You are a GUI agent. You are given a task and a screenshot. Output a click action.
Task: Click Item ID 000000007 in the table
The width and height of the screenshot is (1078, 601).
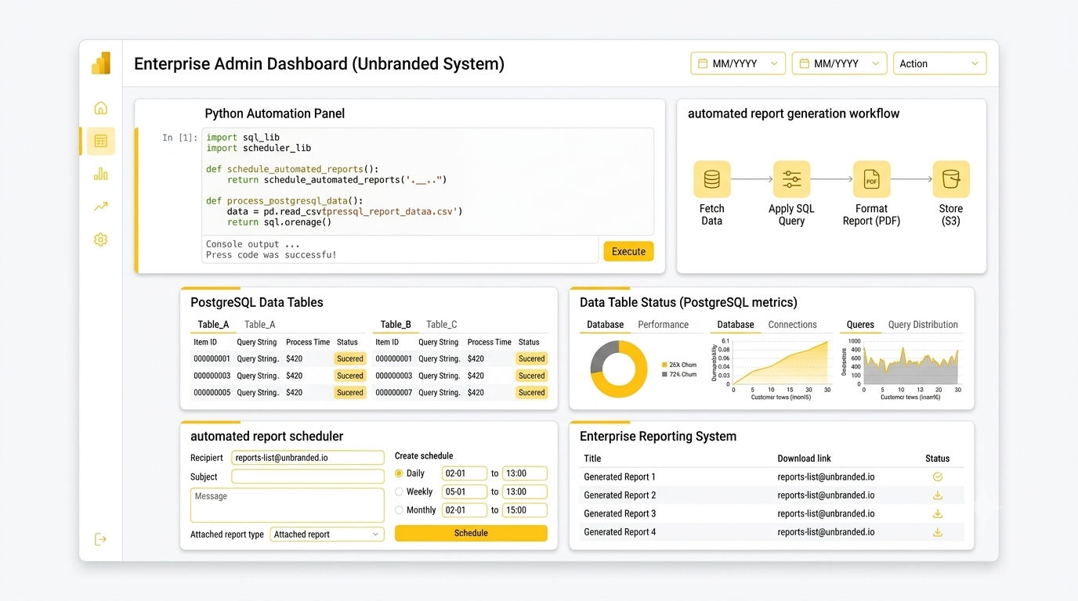393,393
